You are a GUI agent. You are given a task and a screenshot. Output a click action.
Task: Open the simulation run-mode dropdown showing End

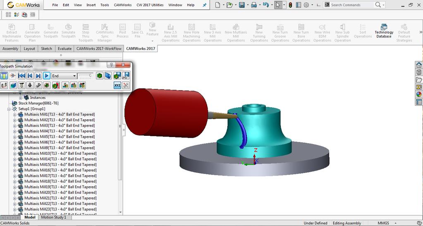coord(64,76)
